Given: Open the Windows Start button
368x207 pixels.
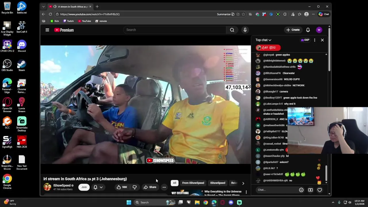Looking at the screenshot, I should 129,202.
